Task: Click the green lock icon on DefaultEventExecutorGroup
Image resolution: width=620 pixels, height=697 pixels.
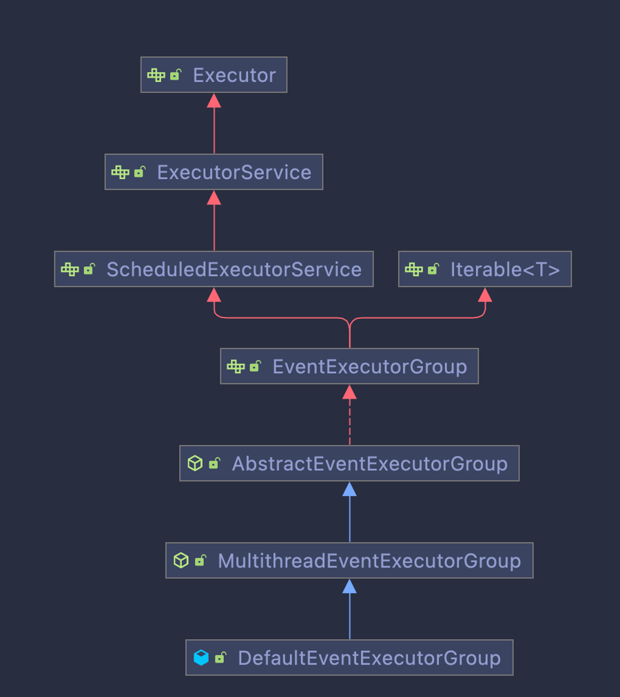Action: (220, 658)
